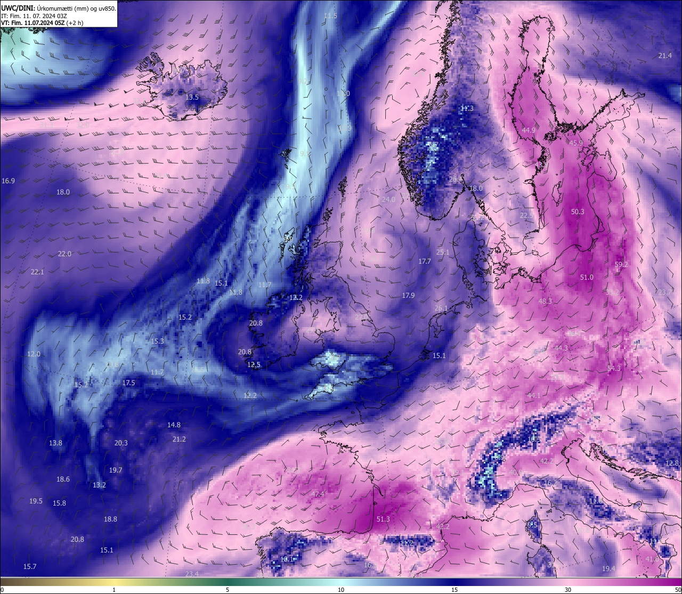Click the 51.3 value on the map
The image size is (682, 594).
click(383, 519)
